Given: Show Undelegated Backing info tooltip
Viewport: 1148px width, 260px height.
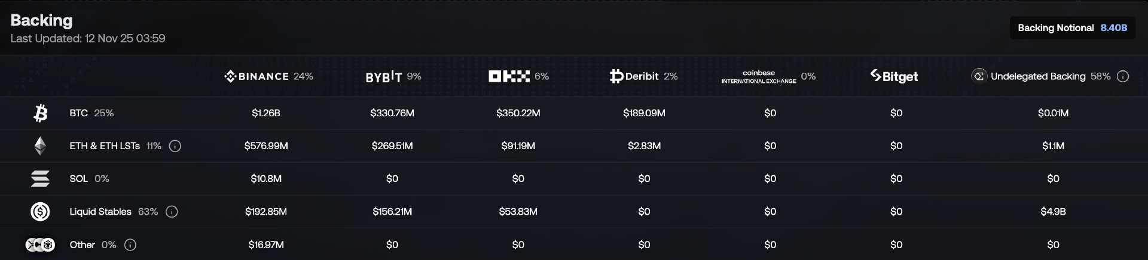Looking at the screenshot, I should pyautogui.click(x=1123, y=76).
